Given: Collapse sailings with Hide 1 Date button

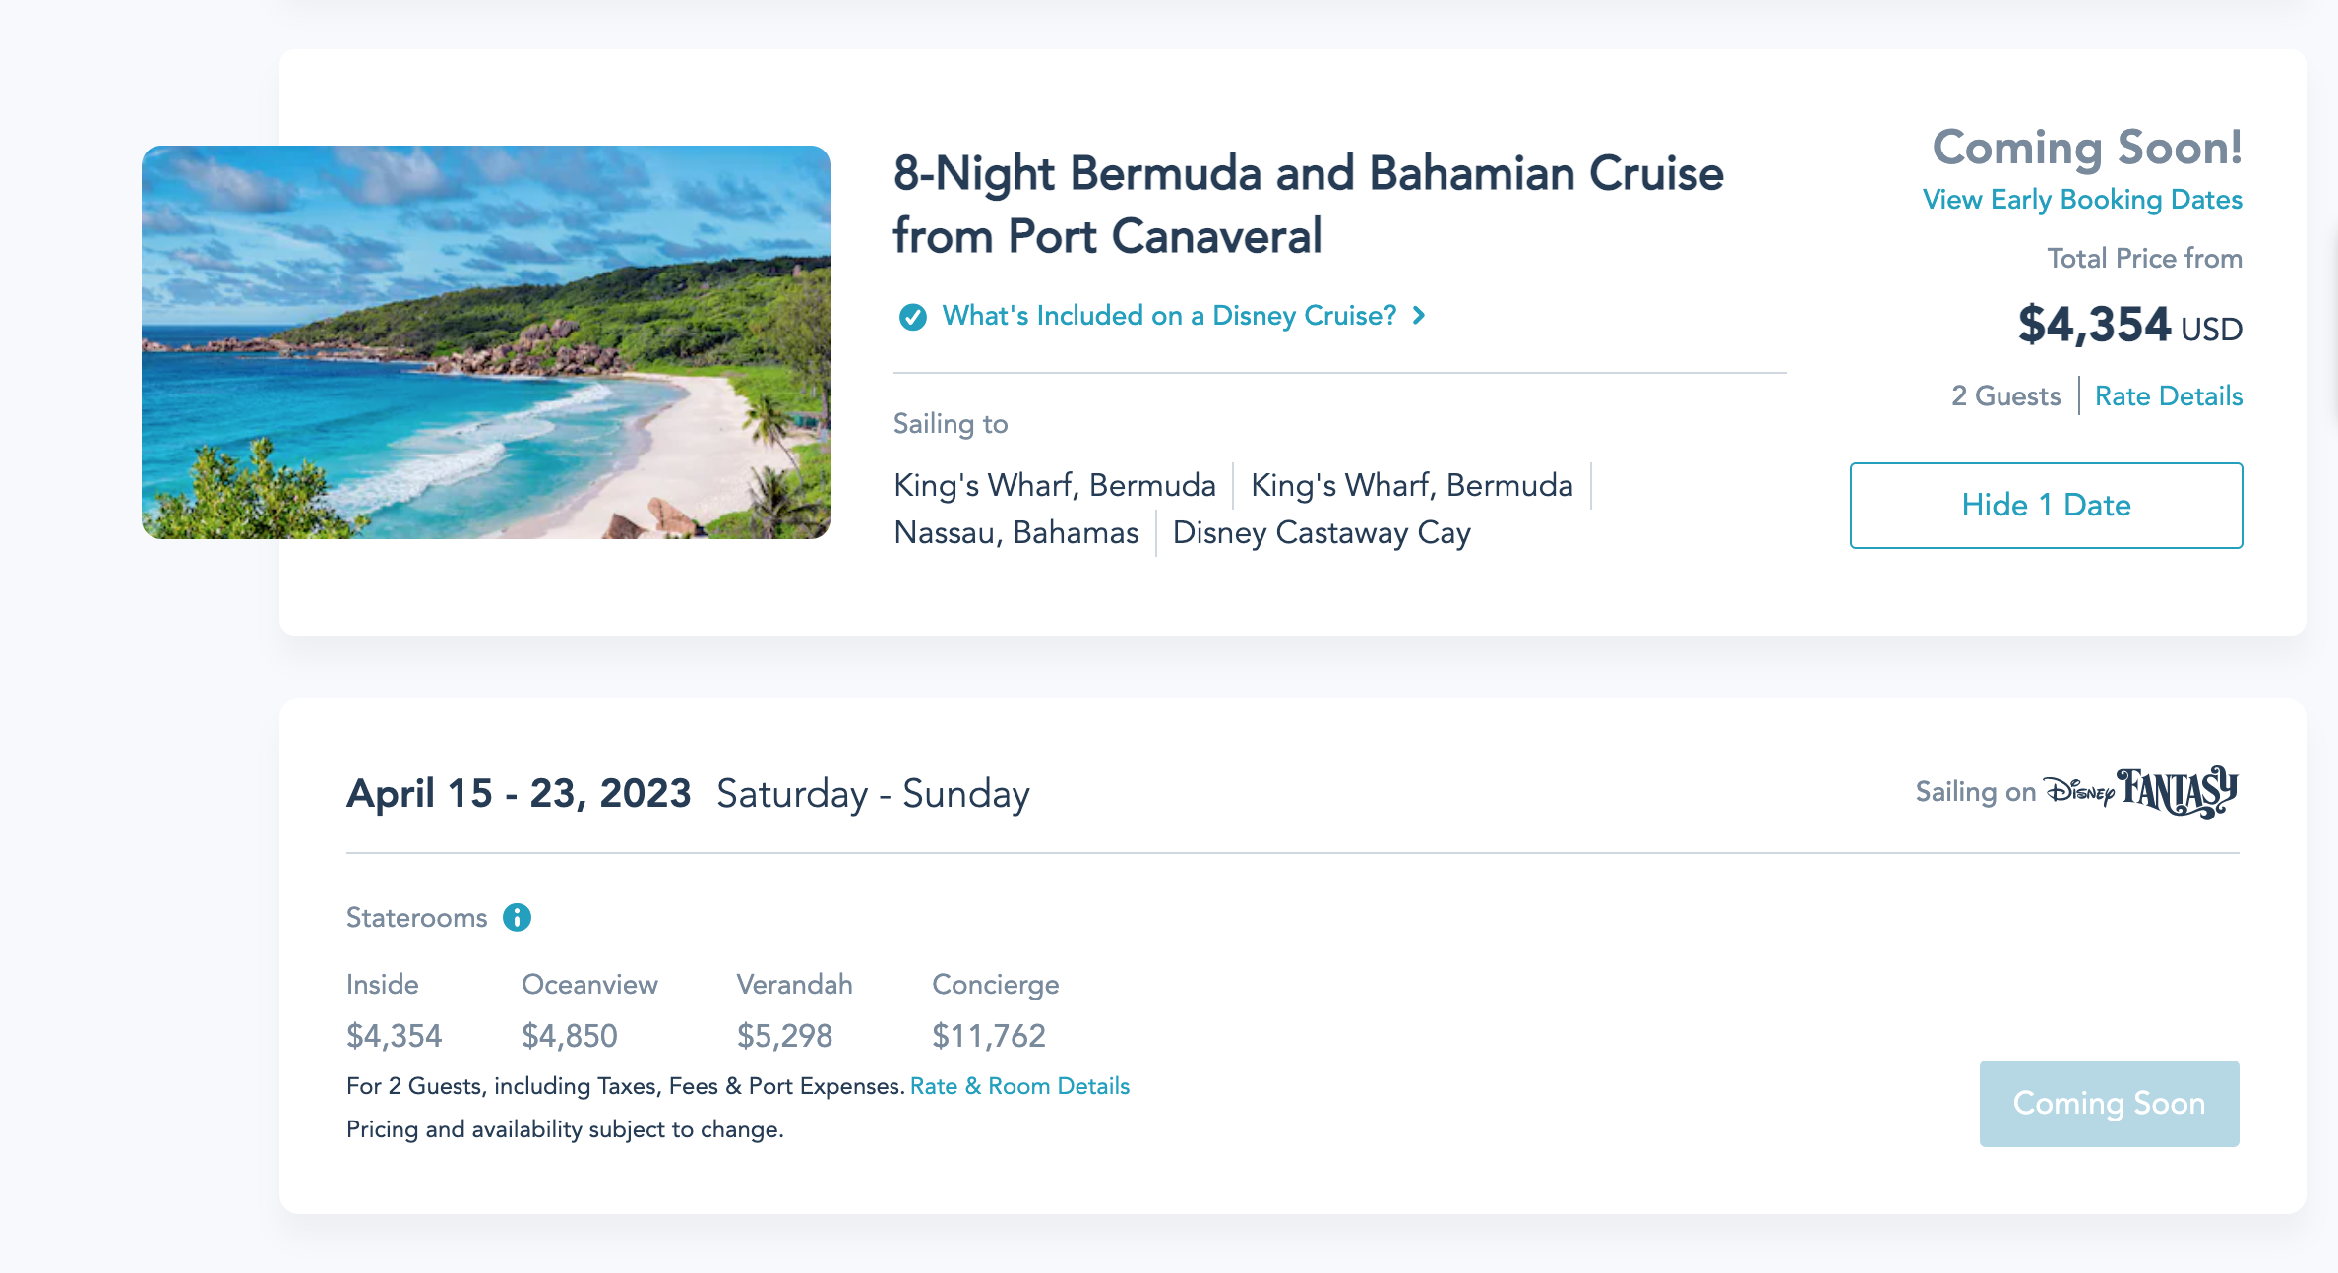Looking at the screenshot, I should click(x=2046, y=506).
